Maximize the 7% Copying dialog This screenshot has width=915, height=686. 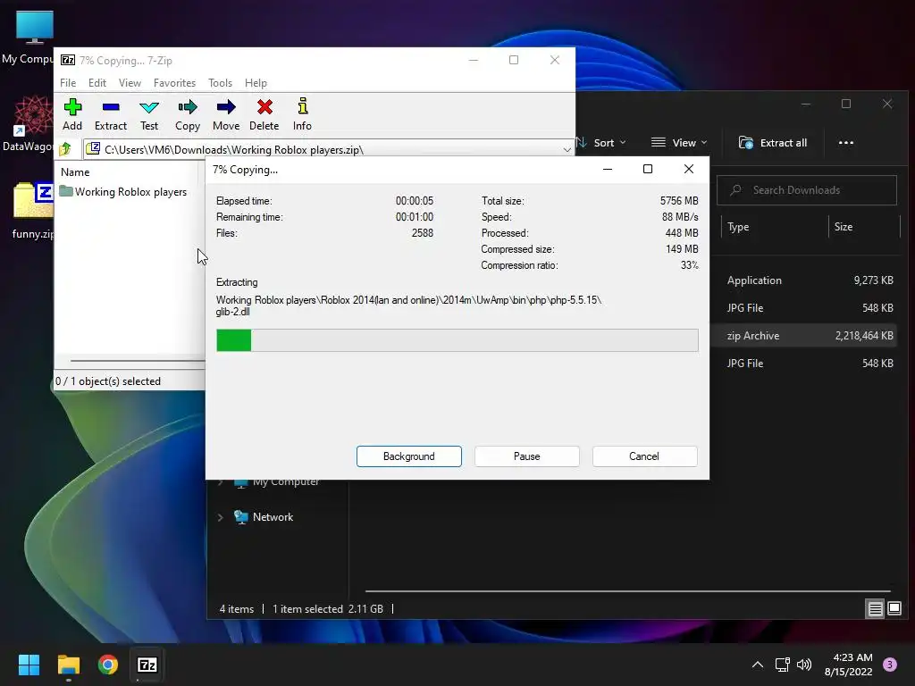tap(648, 169)
